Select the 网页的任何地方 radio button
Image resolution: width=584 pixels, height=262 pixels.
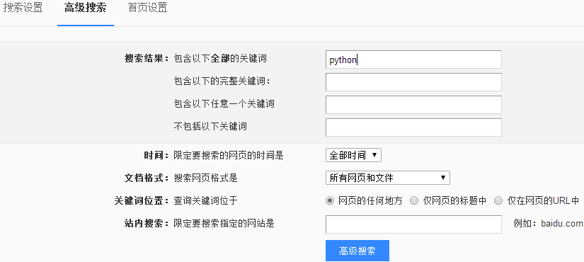coord(330,201)
